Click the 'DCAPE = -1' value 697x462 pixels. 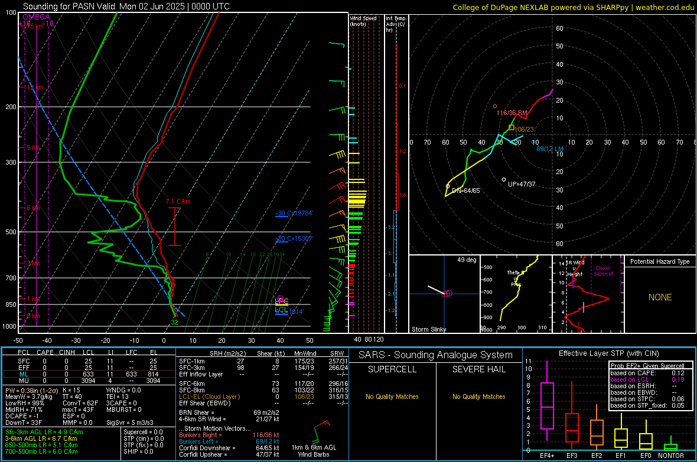tap(22, 416)
